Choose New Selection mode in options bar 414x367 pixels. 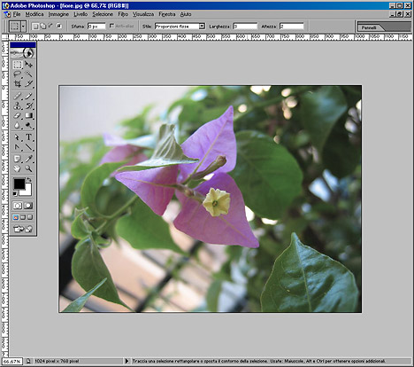click(35, 27)
